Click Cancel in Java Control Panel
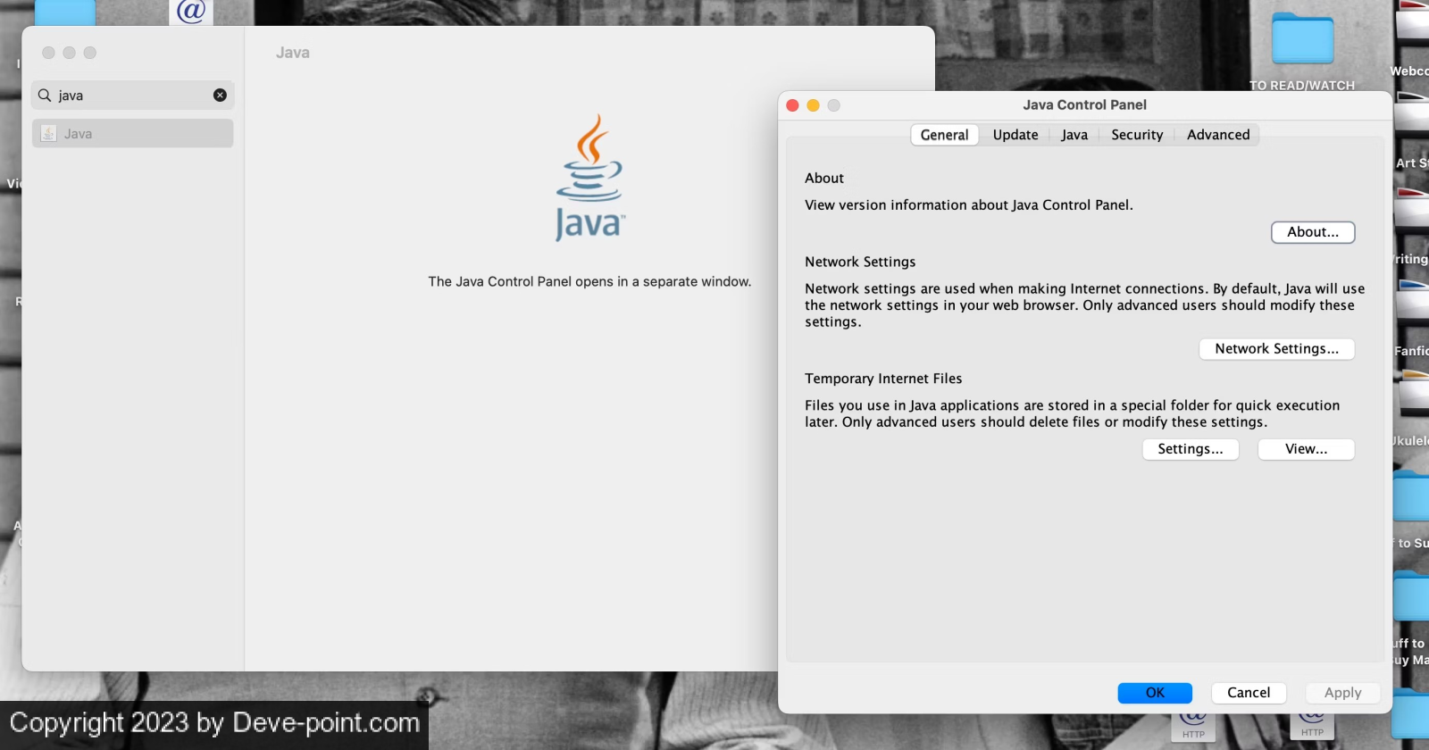 (x=1249, y=693)
